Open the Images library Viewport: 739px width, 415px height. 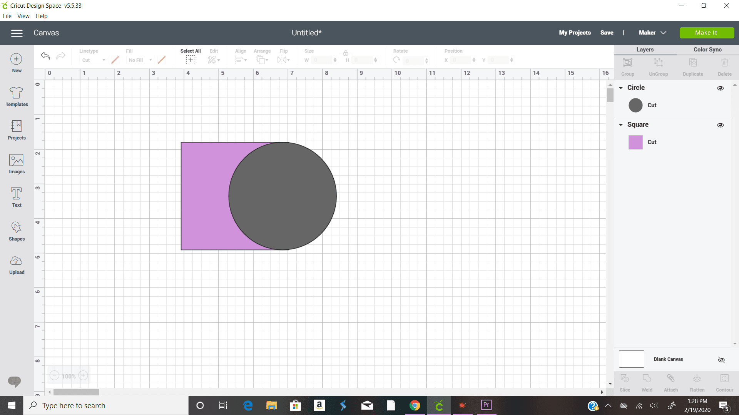point(17,164)
